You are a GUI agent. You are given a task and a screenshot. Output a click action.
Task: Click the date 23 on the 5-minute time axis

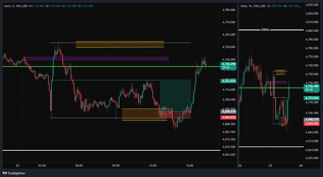[x=17, y=165]
